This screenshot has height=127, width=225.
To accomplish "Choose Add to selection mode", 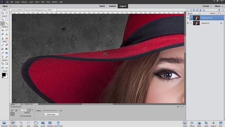I will tap(25, 110).
